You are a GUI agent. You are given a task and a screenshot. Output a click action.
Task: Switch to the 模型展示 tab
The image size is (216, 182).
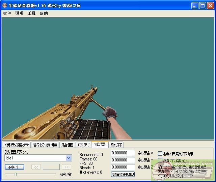coord(17,145)
